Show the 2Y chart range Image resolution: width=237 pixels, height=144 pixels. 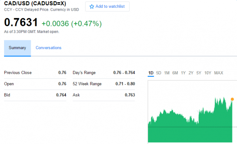pos(191,73)
